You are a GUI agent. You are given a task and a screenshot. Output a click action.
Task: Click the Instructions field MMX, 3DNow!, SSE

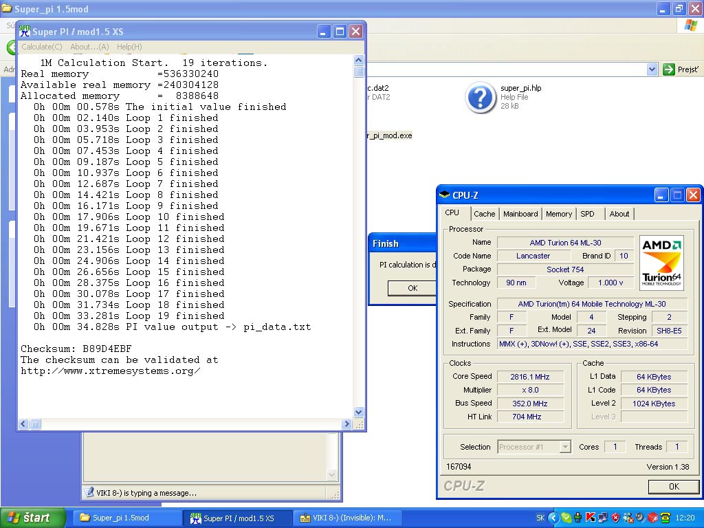[x=592, y=344]
